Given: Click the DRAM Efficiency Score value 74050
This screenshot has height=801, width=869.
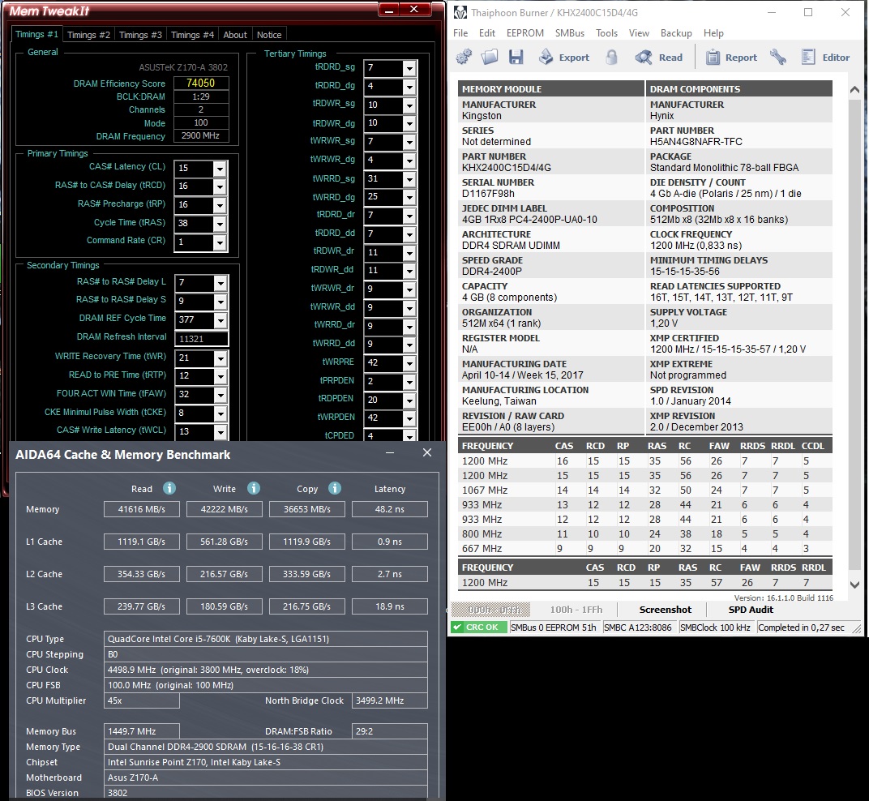Looking at the screenshot, I should [200, 84].
